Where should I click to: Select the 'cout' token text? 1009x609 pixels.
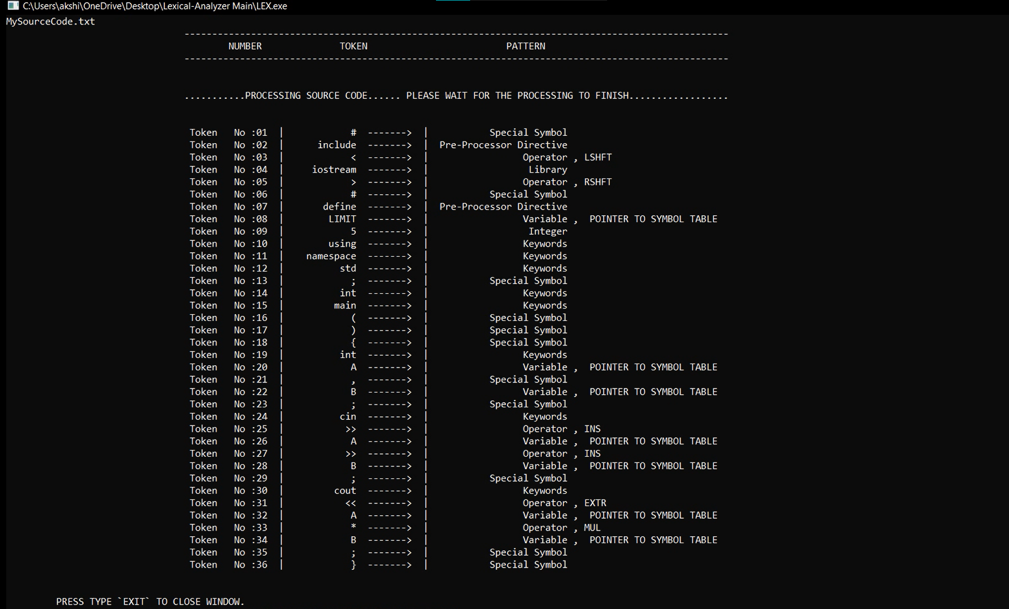(345, 491)
